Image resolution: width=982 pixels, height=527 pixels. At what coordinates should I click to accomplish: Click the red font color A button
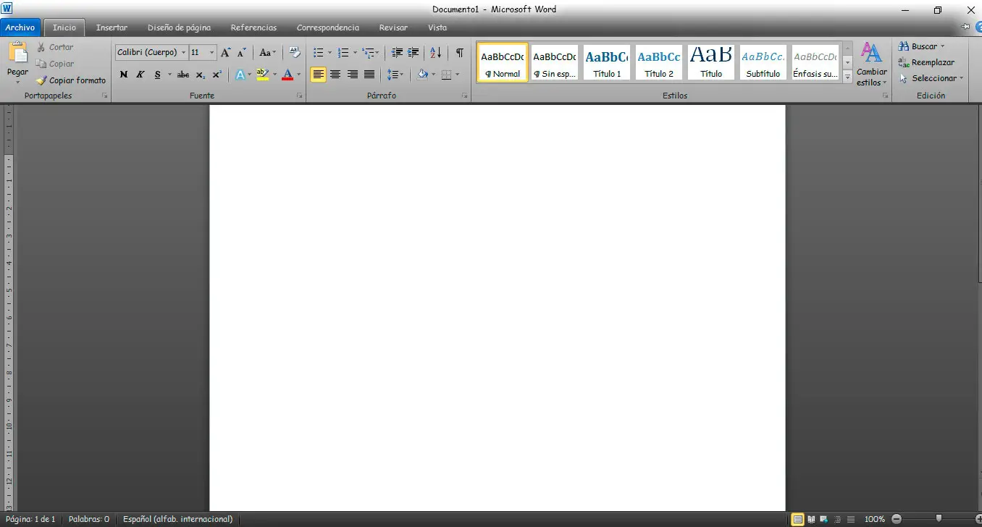288,74
